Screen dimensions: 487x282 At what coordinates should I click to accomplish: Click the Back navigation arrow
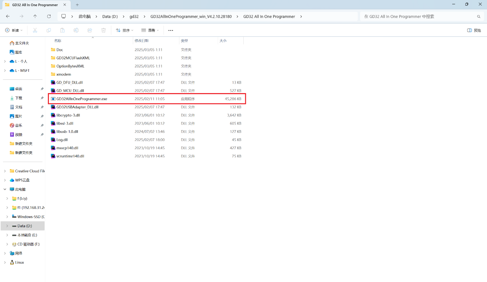(x=8, y=16)
